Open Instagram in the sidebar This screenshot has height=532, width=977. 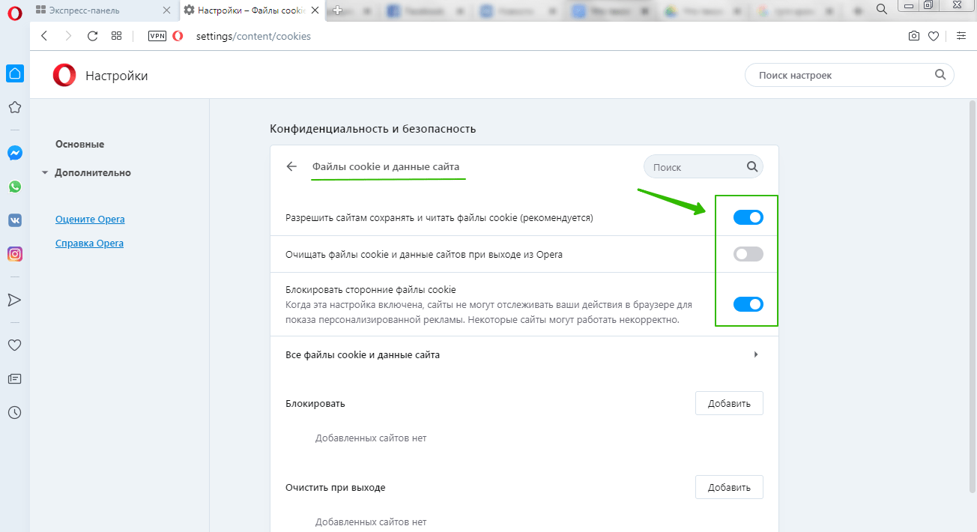pyautogui.click(x=14, y=254)
